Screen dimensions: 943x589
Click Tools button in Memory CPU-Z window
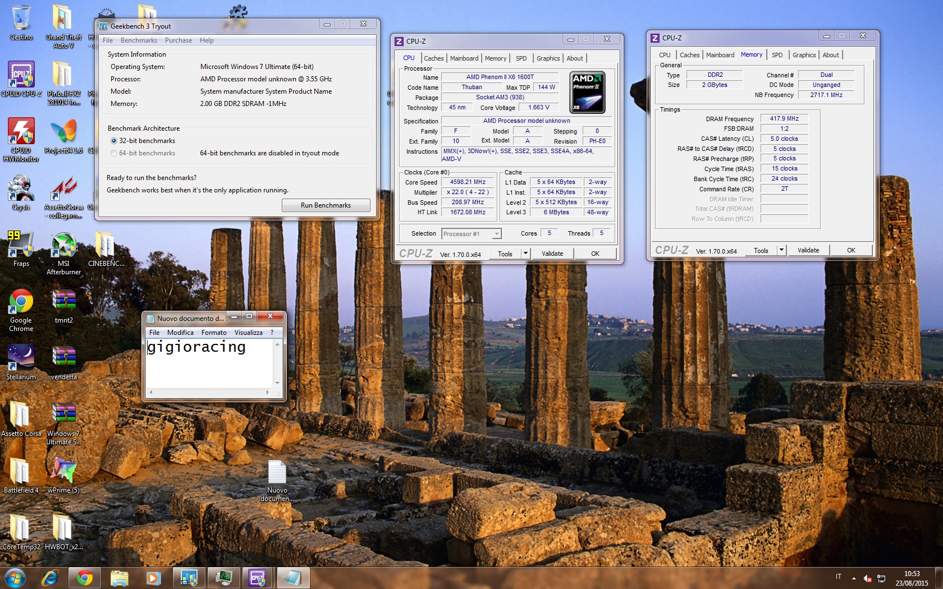click(x=761, y=250)
